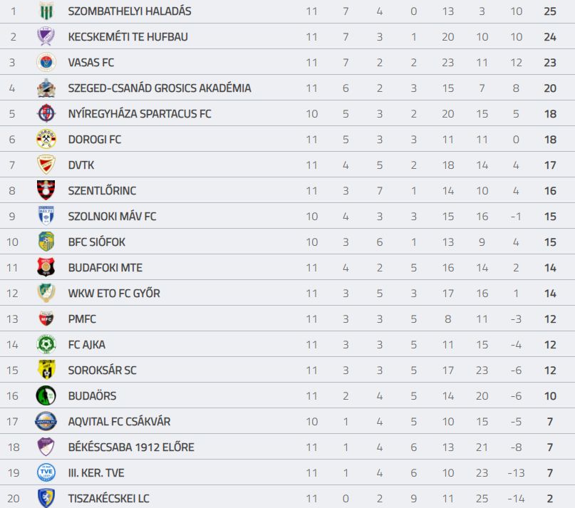Click the Aqvital FC Csákvár team name
Viewport: 575px width, 508px height.
119,422
